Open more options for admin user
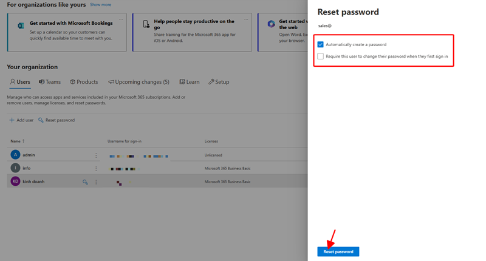Viewport: 486px width, 261px height. 96,155
